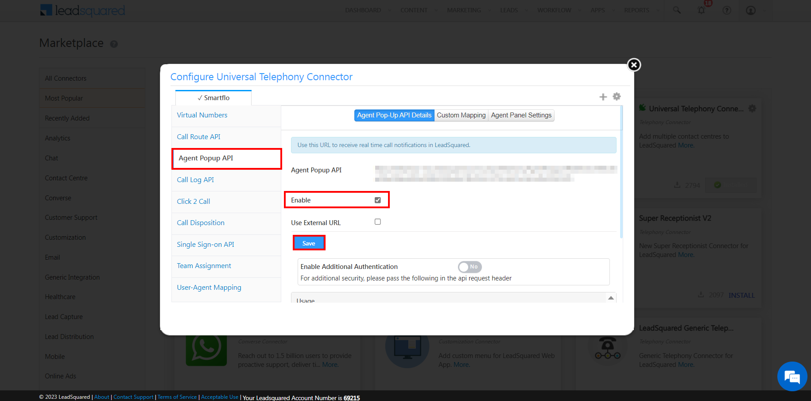
Task: Switch to Custom Mapping tab
Action: 461,115
